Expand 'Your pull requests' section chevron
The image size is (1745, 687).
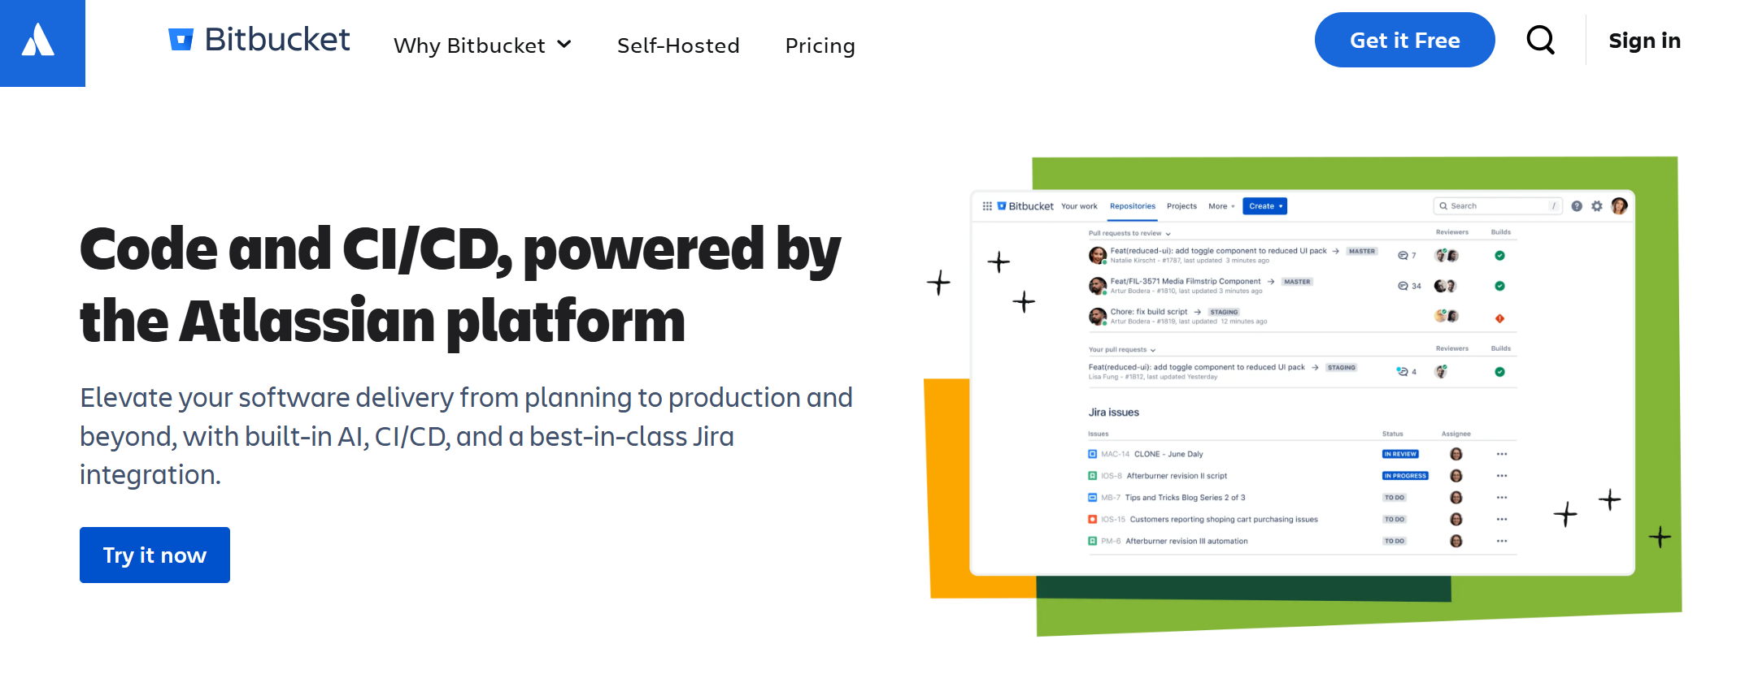click(1153, 350)
